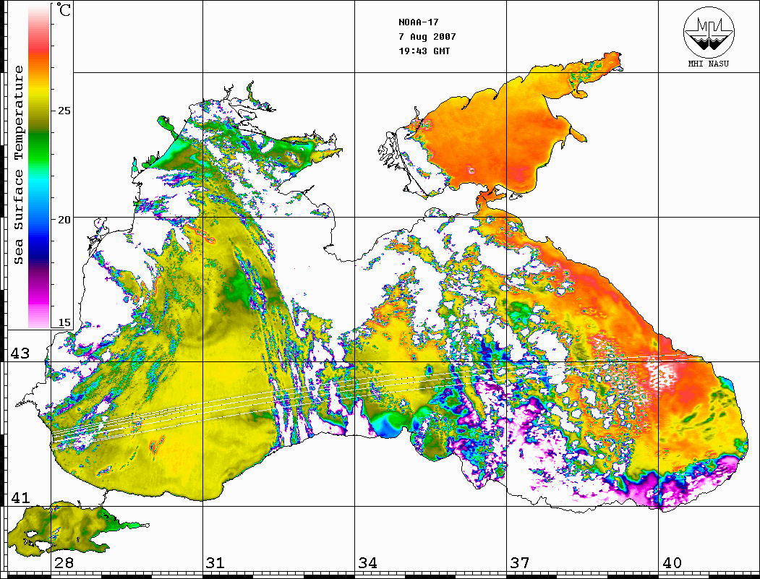Click the '19:43 GMT' time text
Screen dimensions: 760x579
click(x=424, y=51)
